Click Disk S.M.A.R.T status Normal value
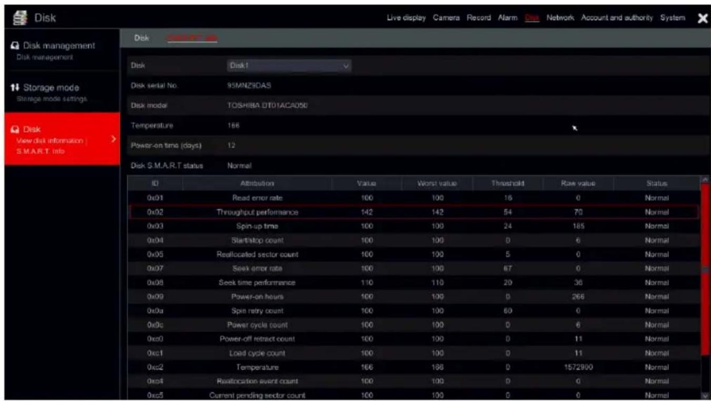The width and height of the screenshot is (711, 401). tap(240, 166)
